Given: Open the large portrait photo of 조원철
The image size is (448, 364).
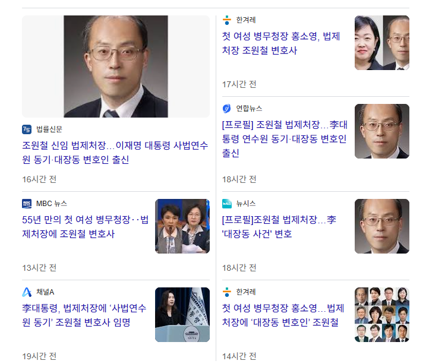Looking at the screenshot, I should pyautogui.click(x=116, y=67).
